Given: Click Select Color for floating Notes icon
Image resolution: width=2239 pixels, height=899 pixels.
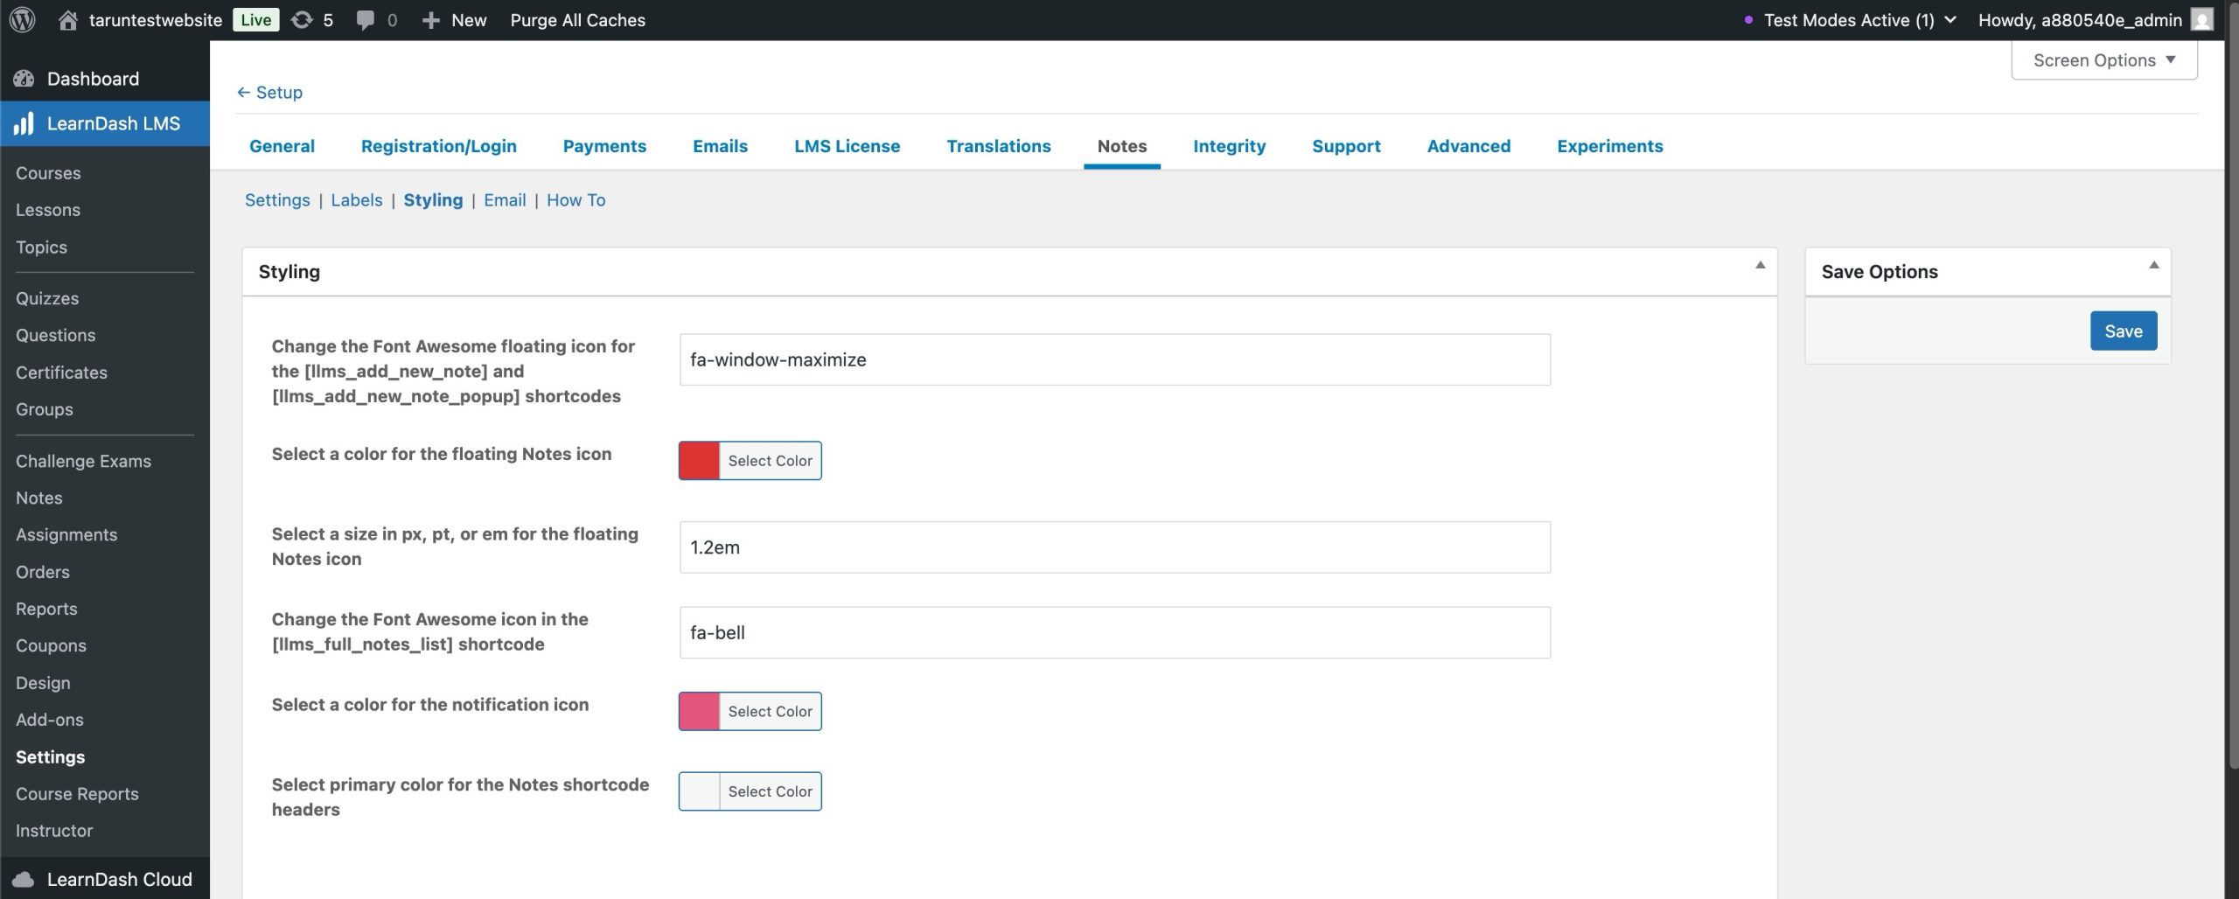Looking at the screenshot, I should click(x=770, y=460).
